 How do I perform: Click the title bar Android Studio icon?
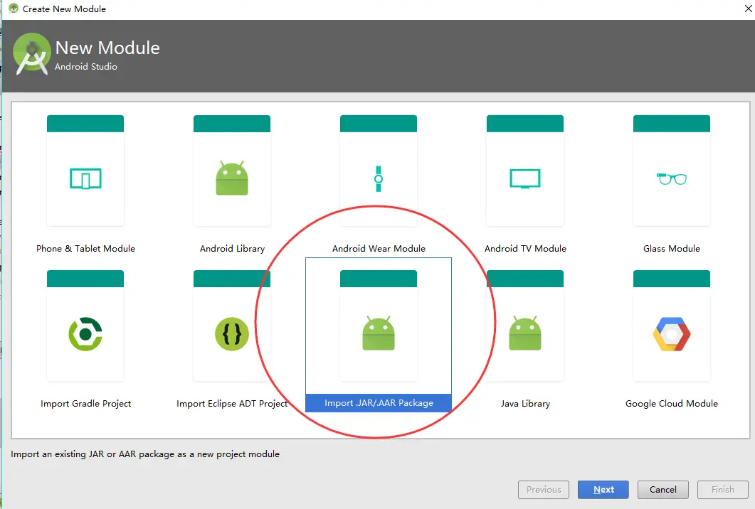[x=14, y=9]
